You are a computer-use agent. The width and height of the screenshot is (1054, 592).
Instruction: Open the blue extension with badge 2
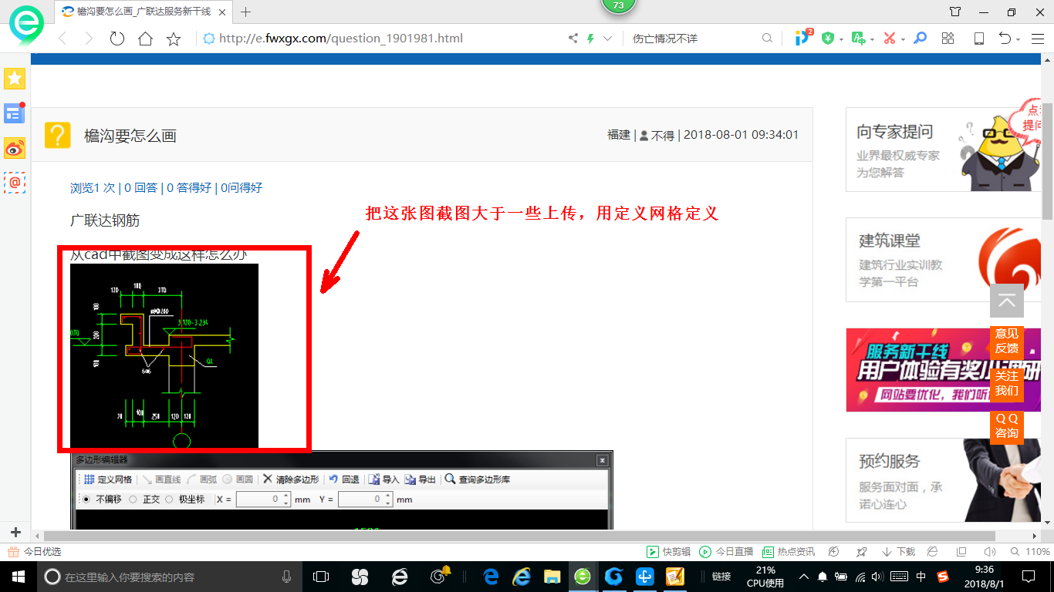coord(803,37)
